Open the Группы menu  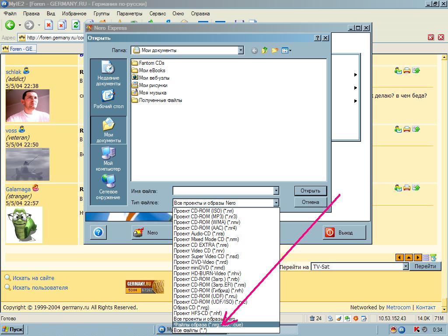(x=101, y=14)
